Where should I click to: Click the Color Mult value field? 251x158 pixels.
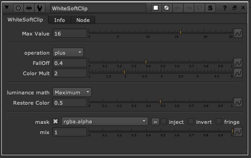(x=70, y=73)
